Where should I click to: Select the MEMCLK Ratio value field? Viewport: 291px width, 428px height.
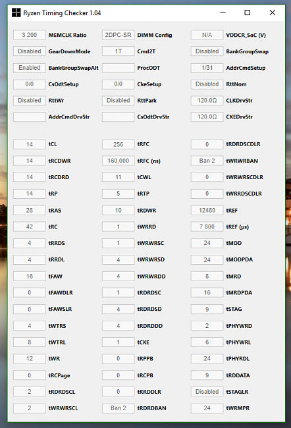30,35
